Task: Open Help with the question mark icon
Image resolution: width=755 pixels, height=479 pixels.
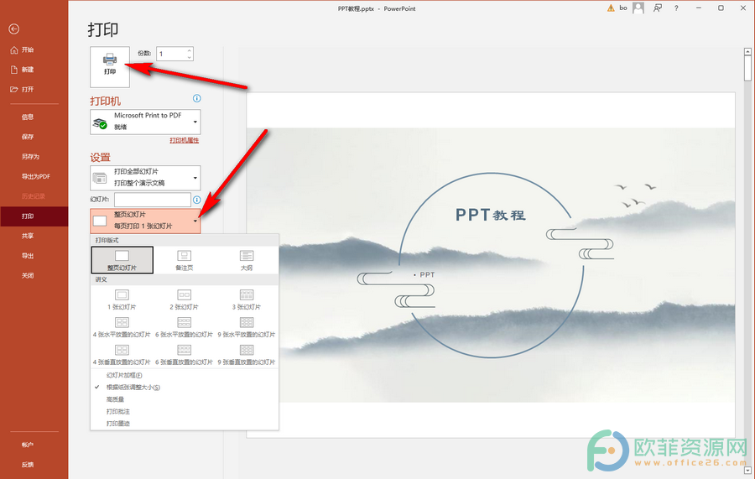Action: click(676, 8)
